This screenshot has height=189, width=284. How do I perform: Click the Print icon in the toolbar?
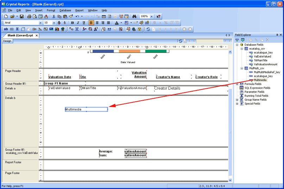pyautogui.click(x=29, y=16)
